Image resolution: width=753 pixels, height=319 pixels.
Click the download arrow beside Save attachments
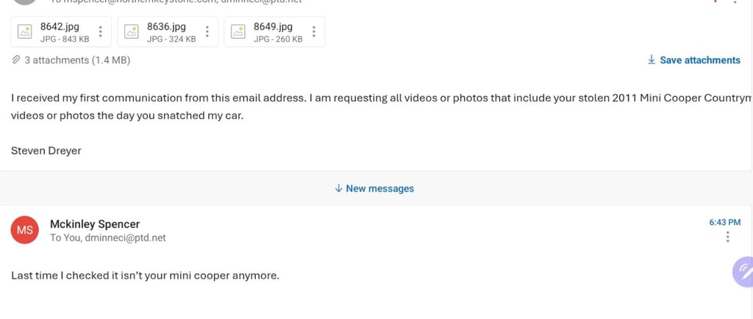coord(652,60)
